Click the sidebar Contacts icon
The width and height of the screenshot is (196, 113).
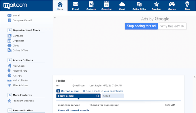click(10, 36)
